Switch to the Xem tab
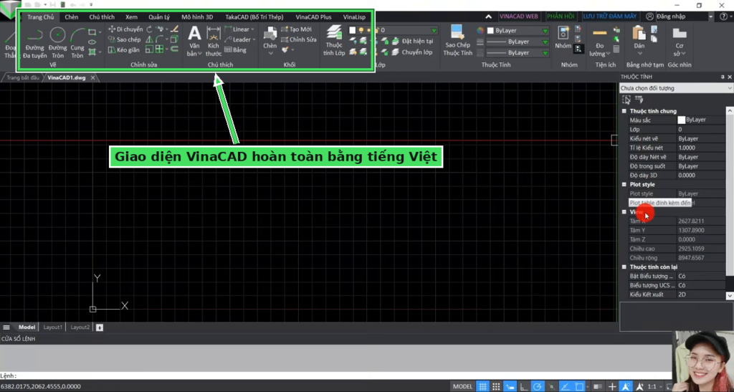The image size is (734, 392). 132,16
